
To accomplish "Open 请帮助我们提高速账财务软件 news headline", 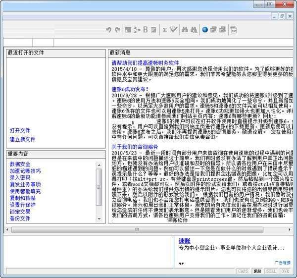I will (x=145, y=63).
